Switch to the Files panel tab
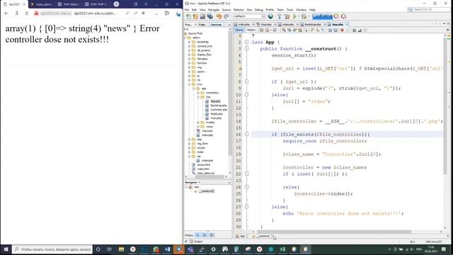This screenshot has width=453, height=255. 202,25
